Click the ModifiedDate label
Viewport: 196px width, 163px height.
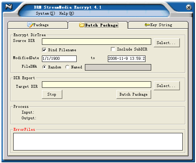click(x=26, y=58)
